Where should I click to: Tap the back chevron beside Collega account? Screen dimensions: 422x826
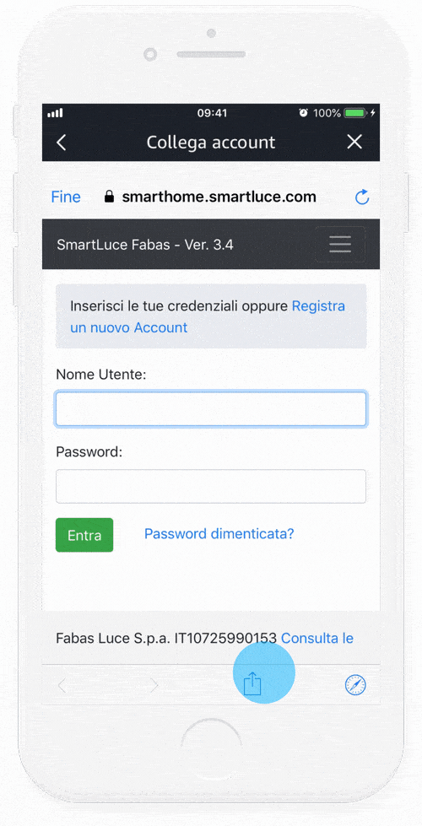pos(61,143)
